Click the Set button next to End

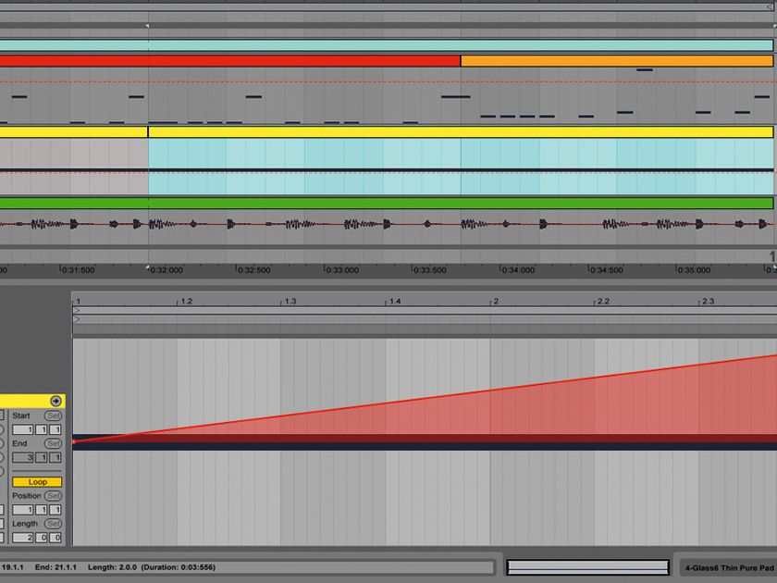coord(54,443)
